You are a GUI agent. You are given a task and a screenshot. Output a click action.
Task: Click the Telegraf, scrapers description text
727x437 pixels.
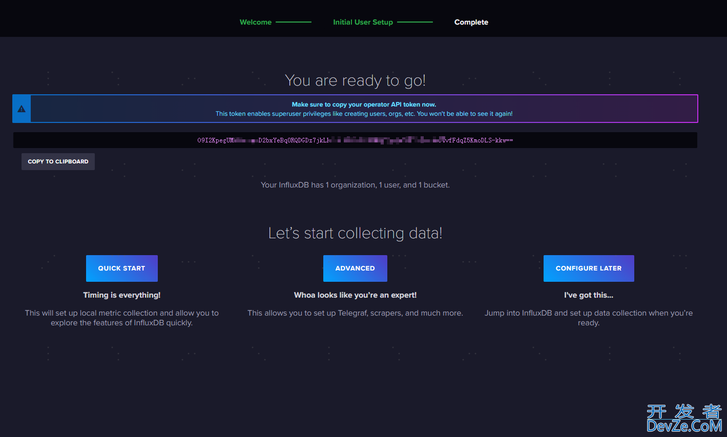(355, 313)
